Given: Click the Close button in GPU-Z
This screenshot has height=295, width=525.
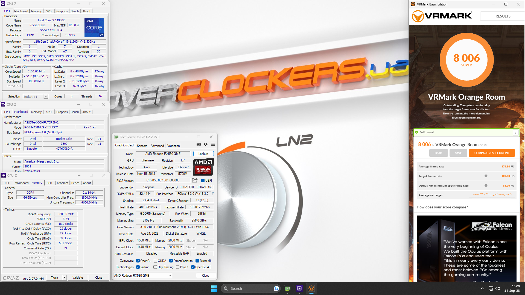Looking at the screenshot, I should (206, 276).
